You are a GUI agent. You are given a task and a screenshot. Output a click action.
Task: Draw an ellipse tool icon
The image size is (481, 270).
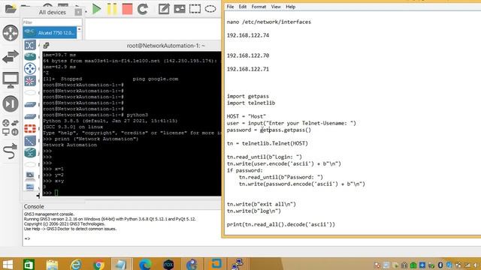[210, 8]
